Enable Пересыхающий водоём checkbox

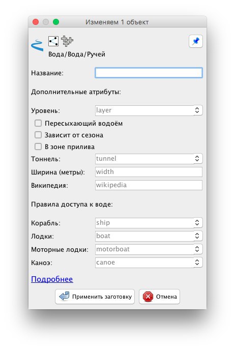38,123
